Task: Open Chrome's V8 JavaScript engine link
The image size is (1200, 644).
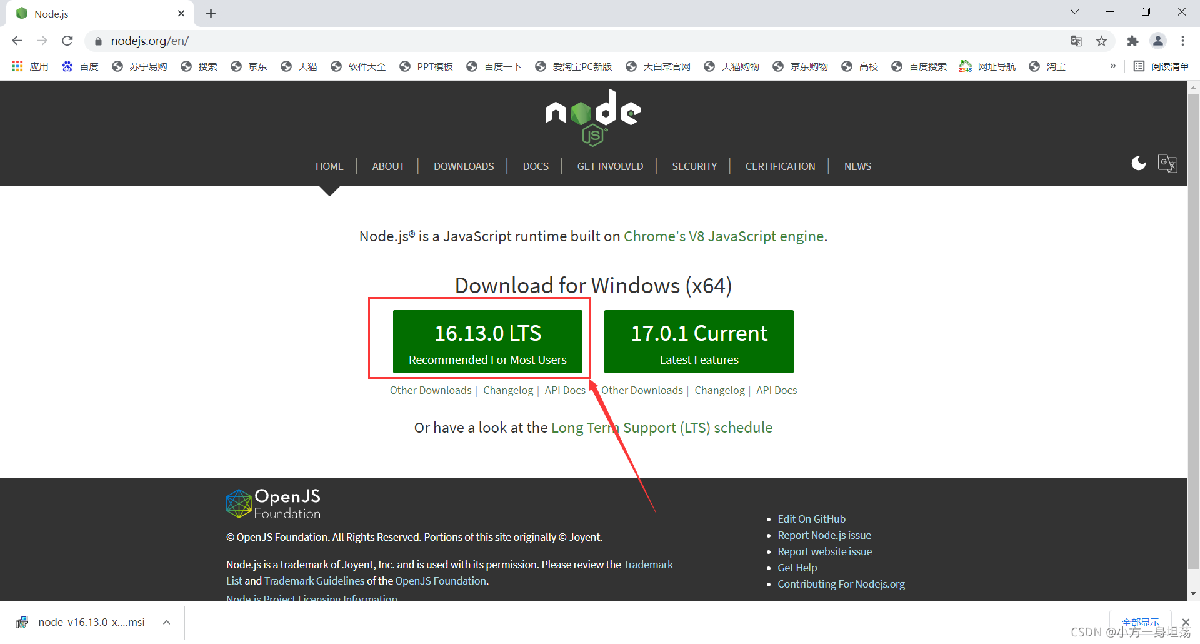Action: pyautogui.click(x=724, y=236)
